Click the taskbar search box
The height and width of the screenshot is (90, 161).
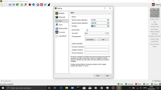(x=26, y=88)
